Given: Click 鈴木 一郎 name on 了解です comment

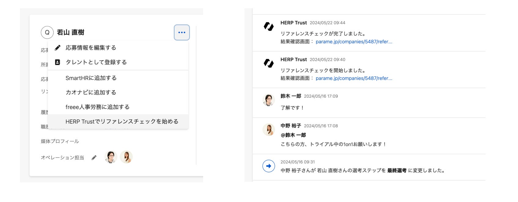Looking at the screenshot, I should click(291, 96).
